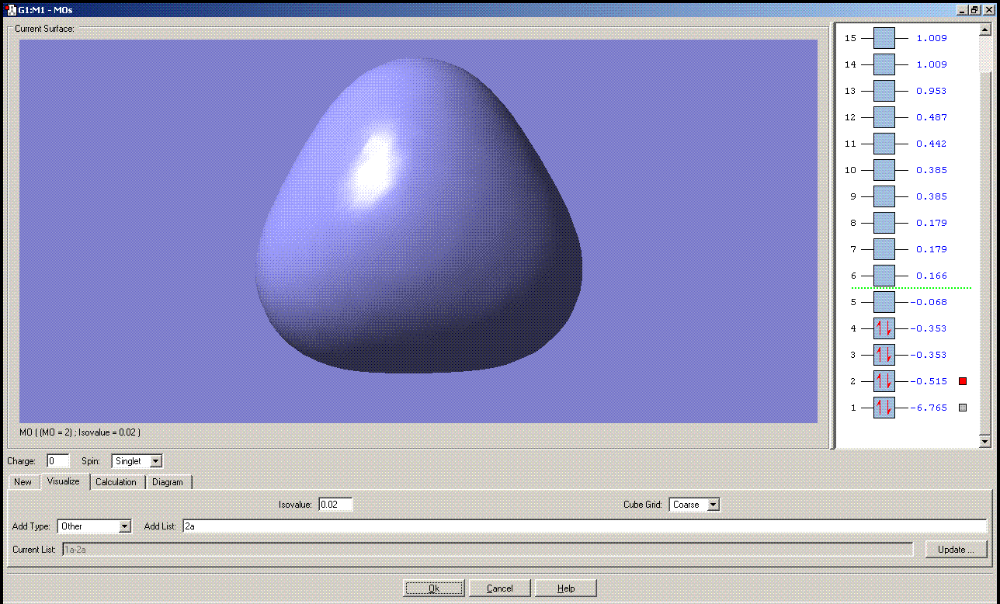This screenshot has height=604, width=1000.
Task: Open the Cube Grid dropdown
Action: pyautogui.click(x=714, y=505)
